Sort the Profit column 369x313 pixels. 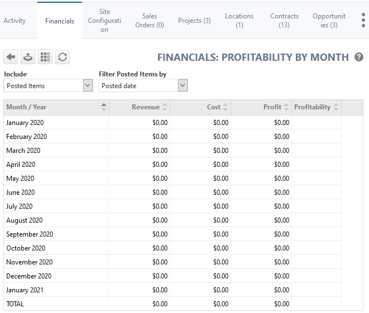[286, 107]
